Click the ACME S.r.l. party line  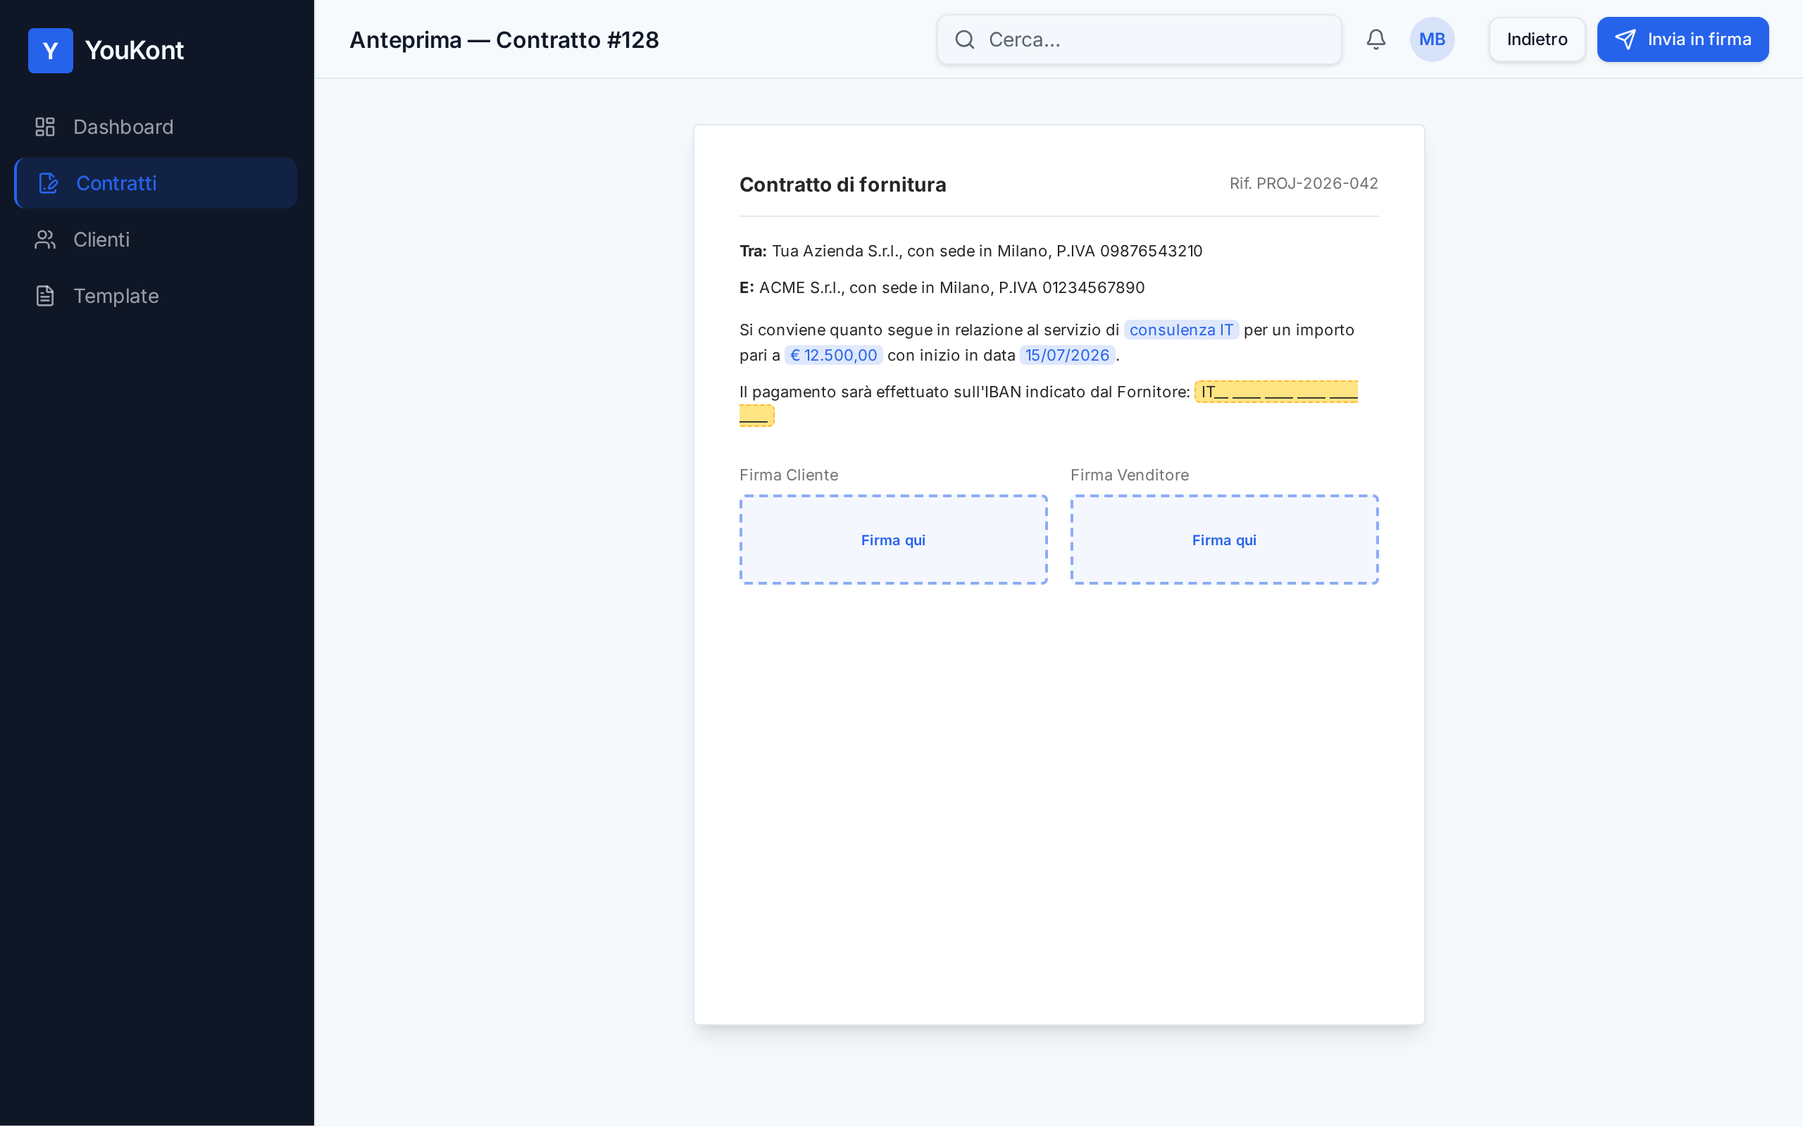click(942, 287)
